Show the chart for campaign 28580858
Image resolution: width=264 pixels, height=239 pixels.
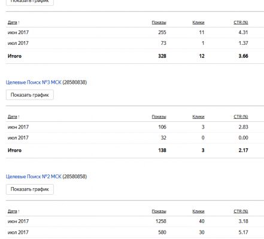30,189
